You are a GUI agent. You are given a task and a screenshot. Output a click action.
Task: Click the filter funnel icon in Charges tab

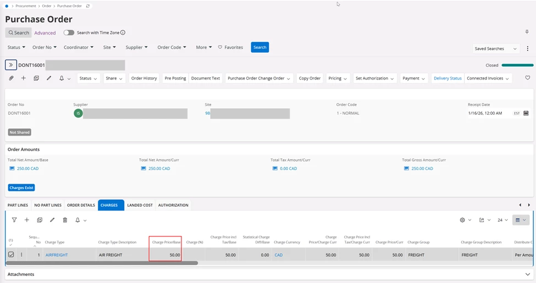[14, 220]
